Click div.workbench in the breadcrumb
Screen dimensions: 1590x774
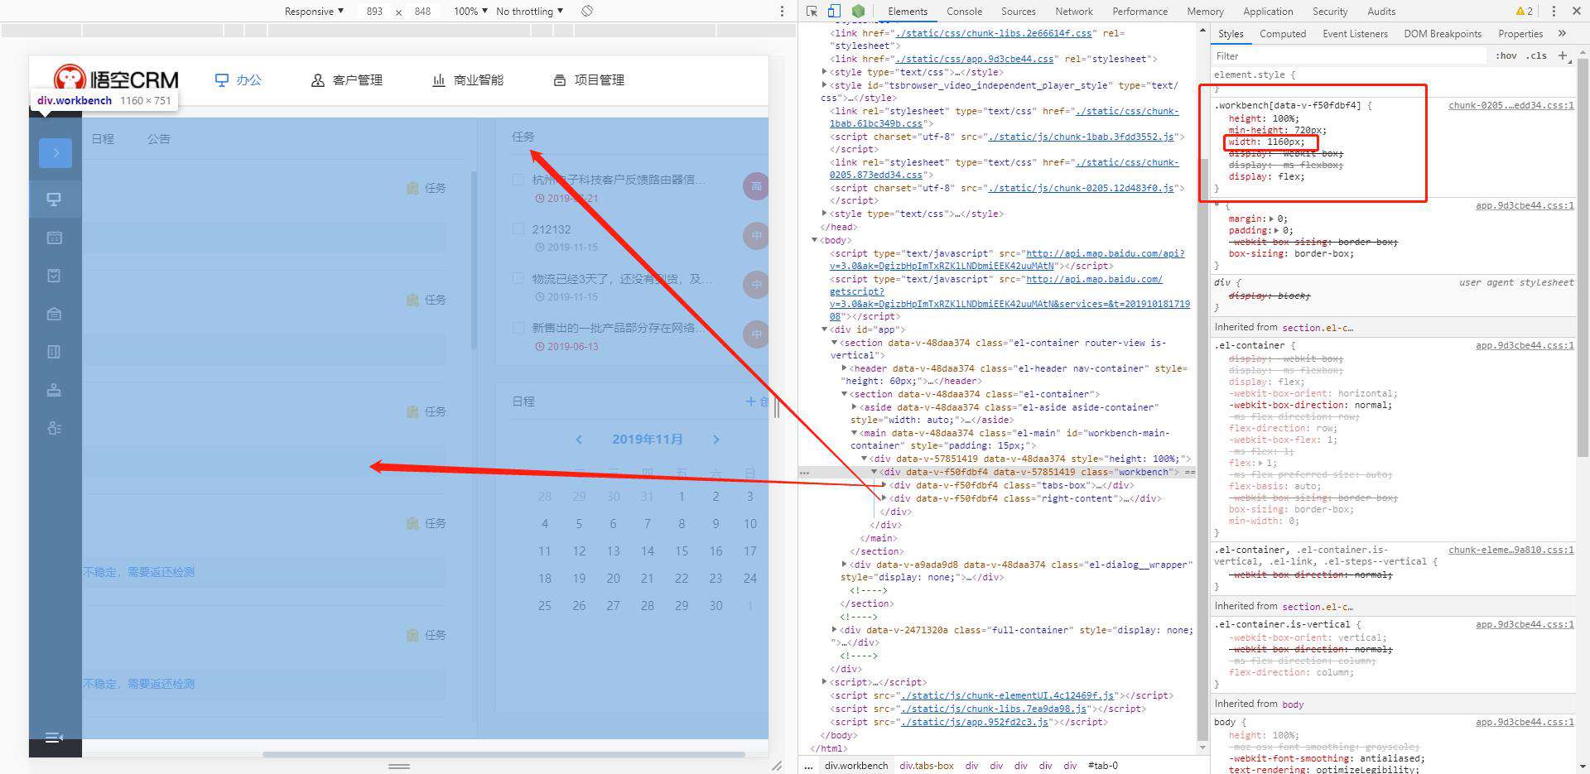[856, 766]
